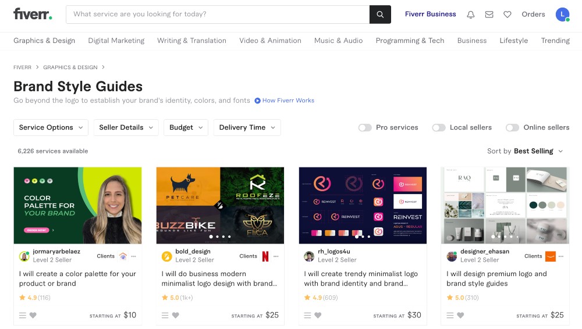Click the GRAPHICS & DESIGN breadcrumb
This screenshot has height=329, width=582.
[x=70, y=67]
